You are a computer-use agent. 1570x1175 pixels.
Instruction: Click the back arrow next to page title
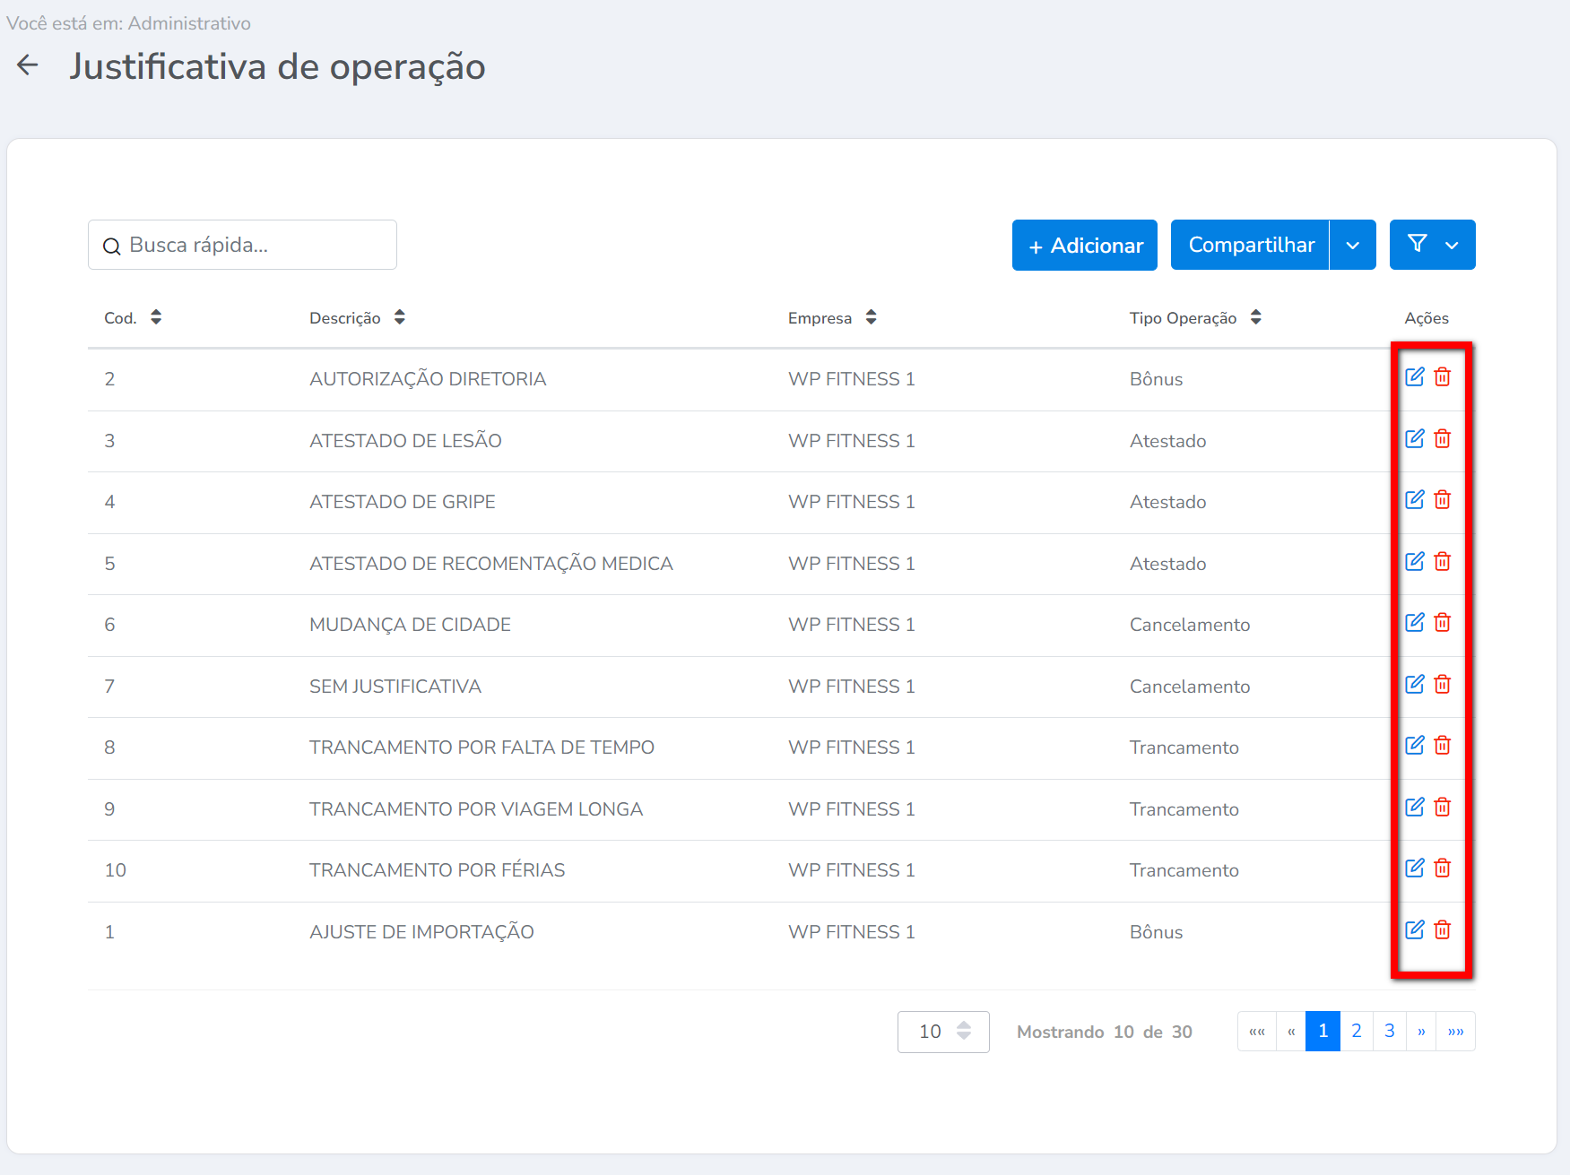click(28, 65)
